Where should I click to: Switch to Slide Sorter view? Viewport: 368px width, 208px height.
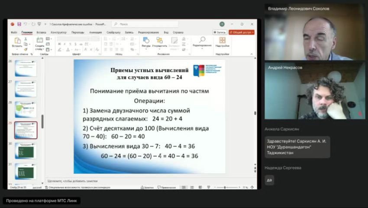192,187
